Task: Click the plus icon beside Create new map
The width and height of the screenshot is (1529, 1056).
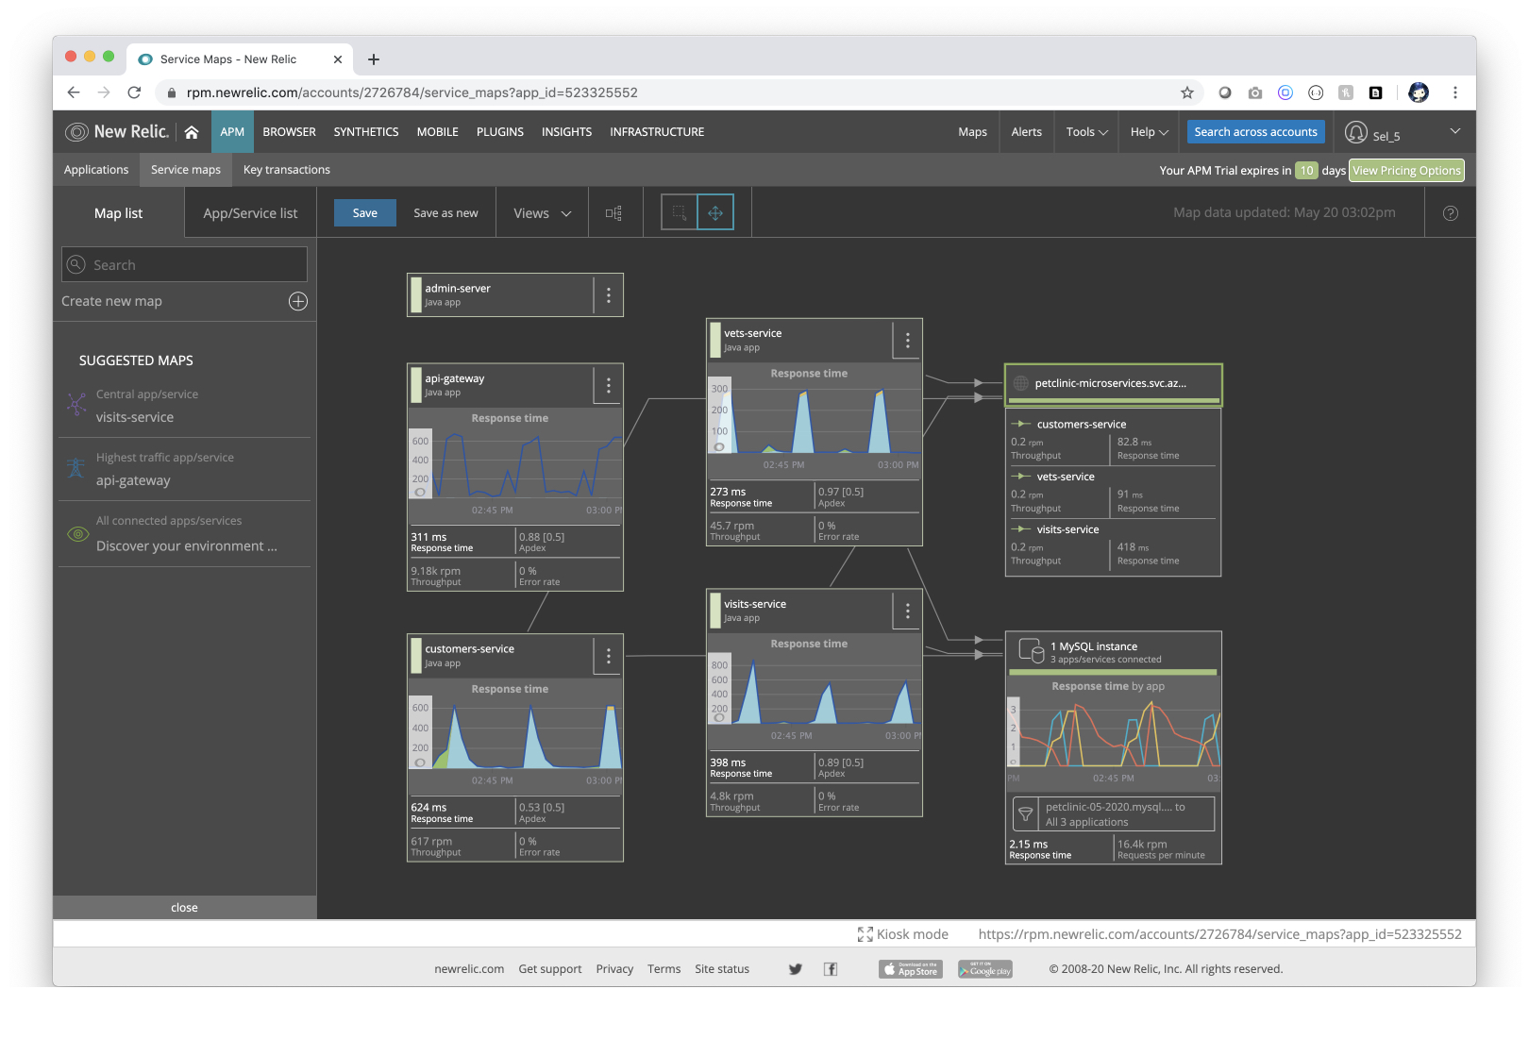Action: pos(298,301)
